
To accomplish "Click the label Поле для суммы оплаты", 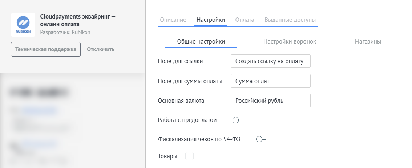I will coord(190,81).
